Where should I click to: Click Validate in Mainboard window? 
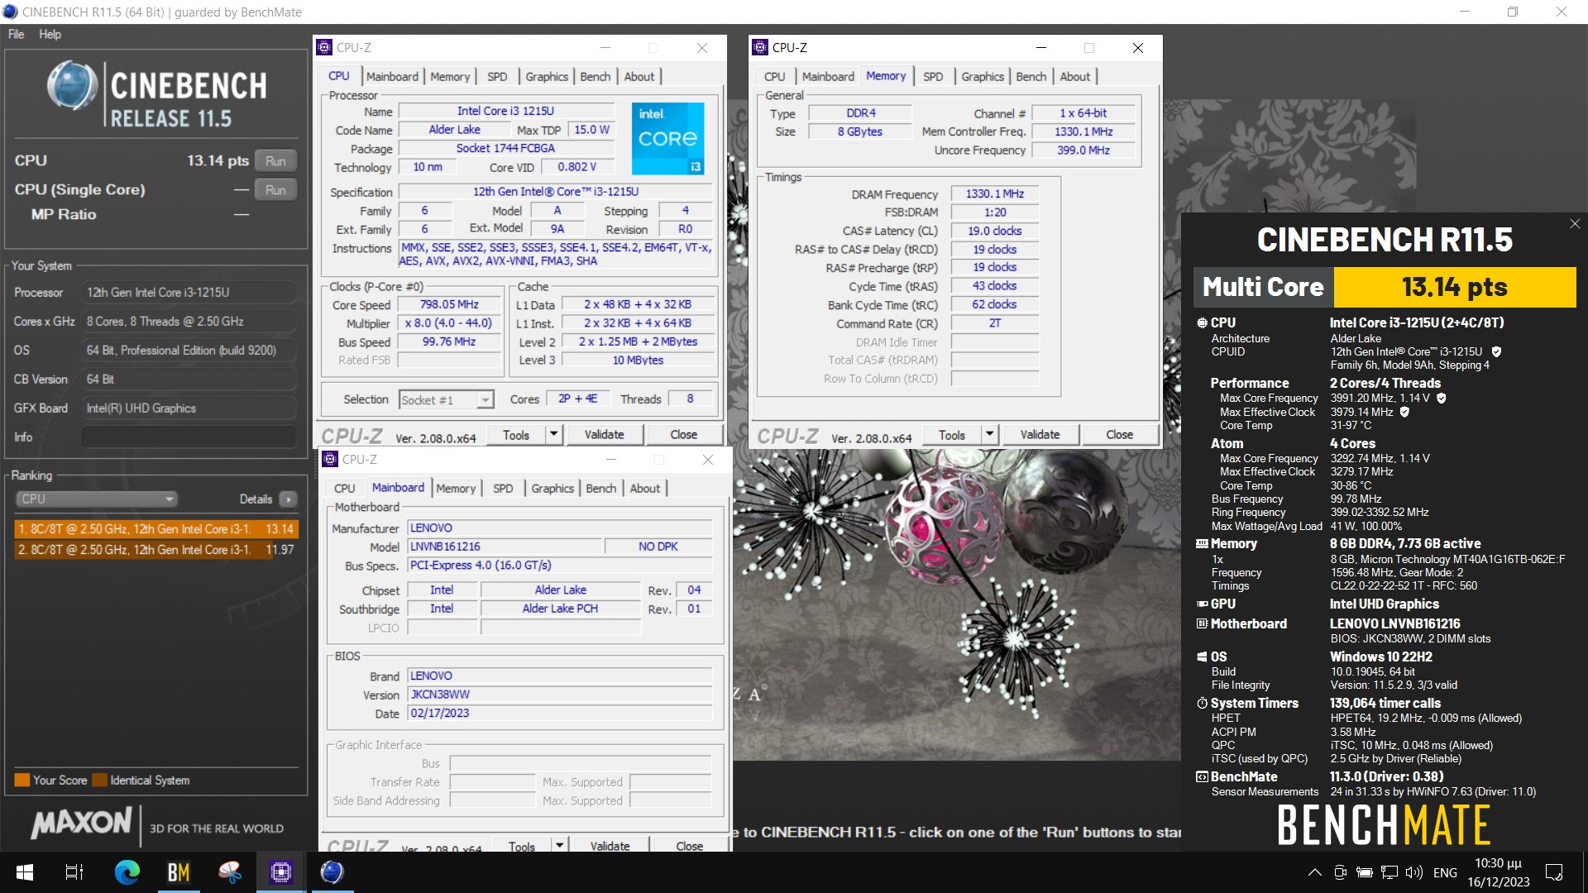tap(610, 845)
